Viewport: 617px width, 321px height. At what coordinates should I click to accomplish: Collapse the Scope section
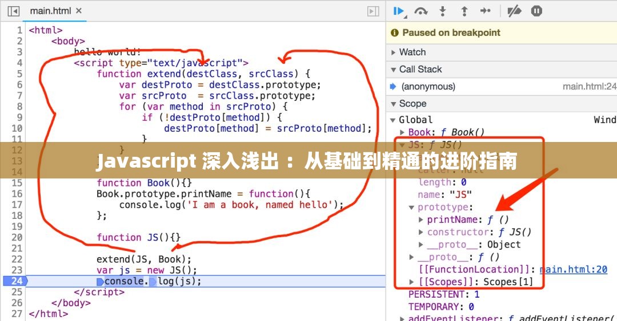pyautogui.click(x=393, y=104)
